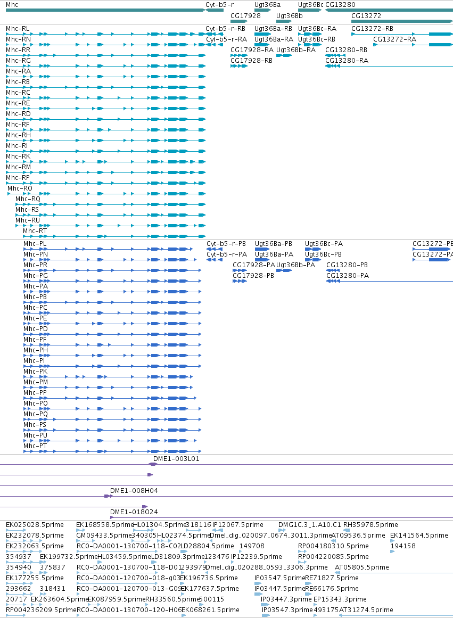This screenshot has width=453, height=618.
Task: Click transcript label Mhc-RR
Action: (18, 50)
